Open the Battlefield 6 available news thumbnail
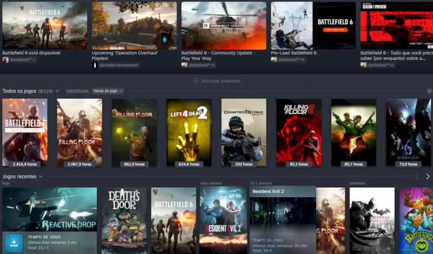The image size is (433, 254). (45, 25)
